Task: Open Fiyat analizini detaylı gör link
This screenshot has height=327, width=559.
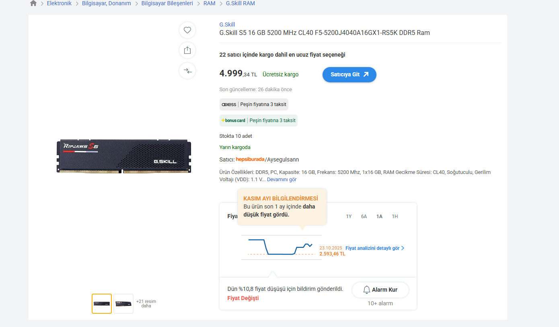Action: [x=375, y=248]
